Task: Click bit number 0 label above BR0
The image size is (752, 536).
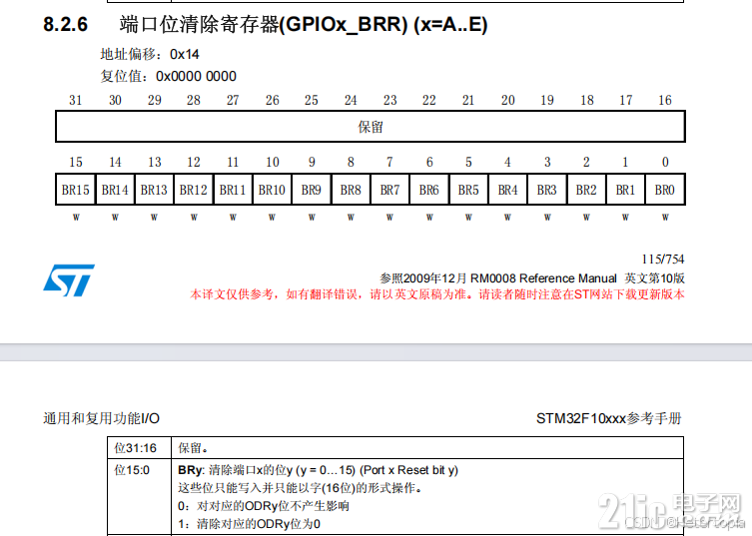Action: [x=665, y=162]
